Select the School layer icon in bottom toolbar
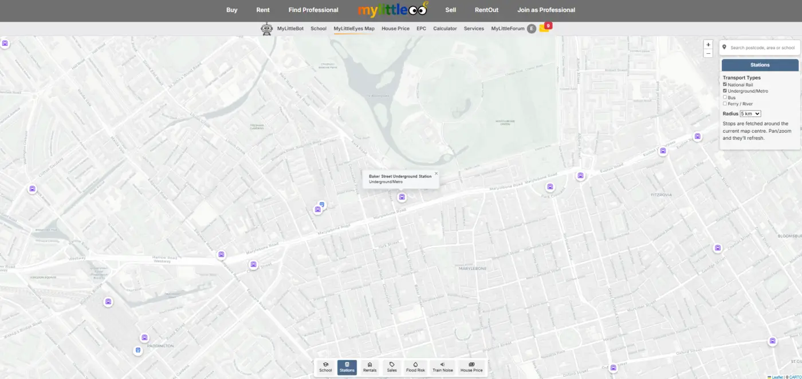 [325, 367]
